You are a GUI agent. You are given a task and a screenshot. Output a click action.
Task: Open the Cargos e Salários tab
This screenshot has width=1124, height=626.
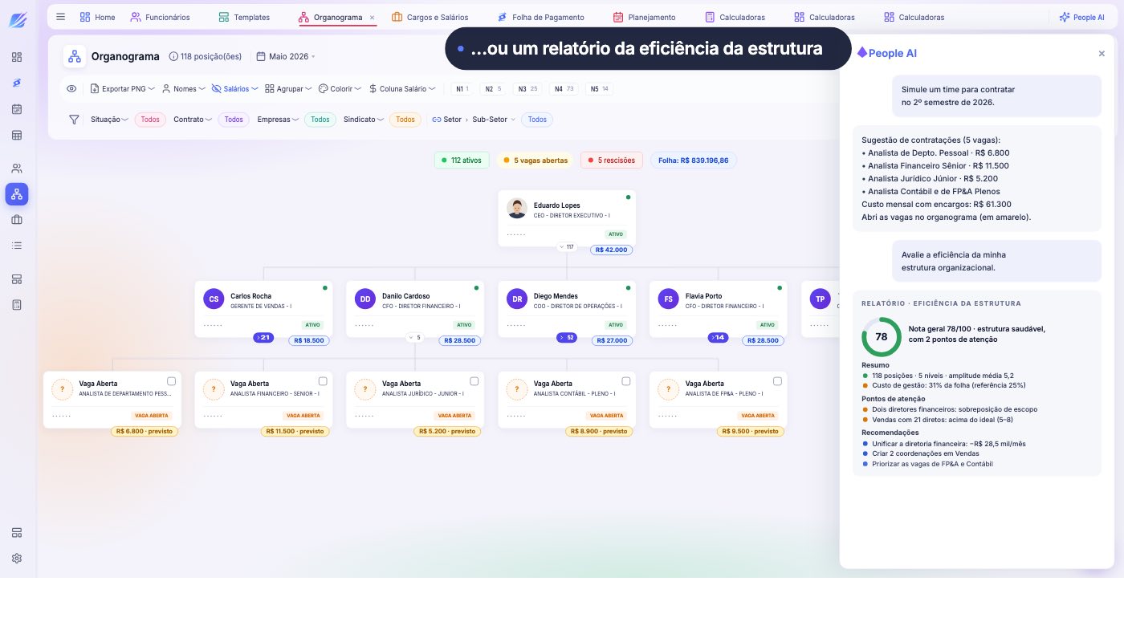[x=430, y=17]
